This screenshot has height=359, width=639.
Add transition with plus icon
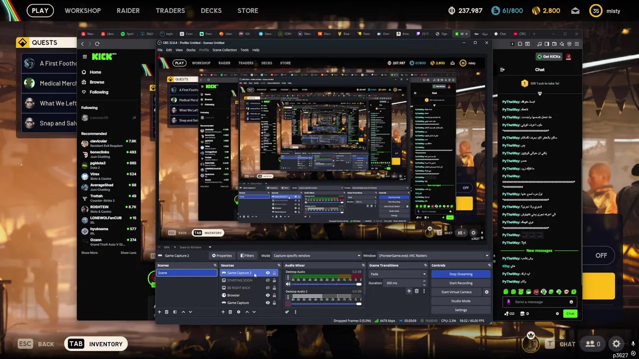[x=409, y=291]
